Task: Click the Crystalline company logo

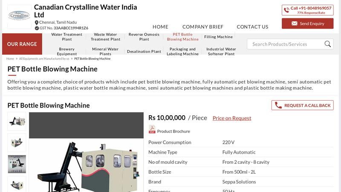Action: (19, 16)
